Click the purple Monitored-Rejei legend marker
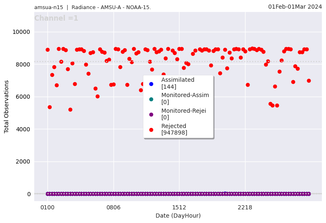The image size is (326, 223). [x=151, y=114]
